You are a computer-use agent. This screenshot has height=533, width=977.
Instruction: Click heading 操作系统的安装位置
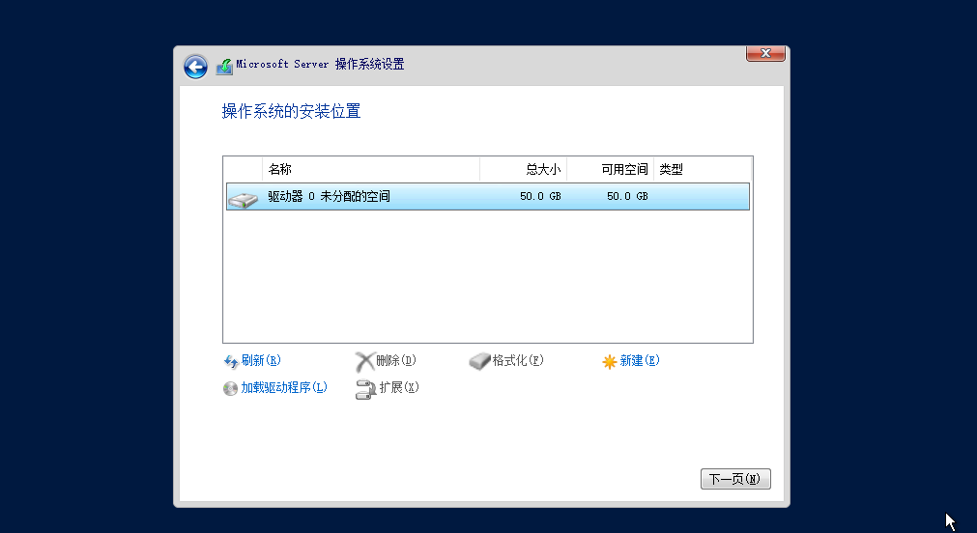tap(292, 111)
